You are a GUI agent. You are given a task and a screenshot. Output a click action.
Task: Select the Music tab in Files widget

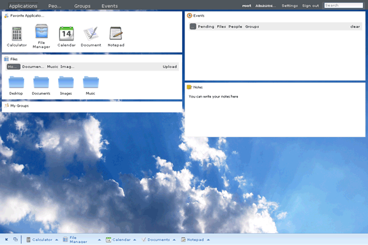pyautogui.click(x=52, y=67)
